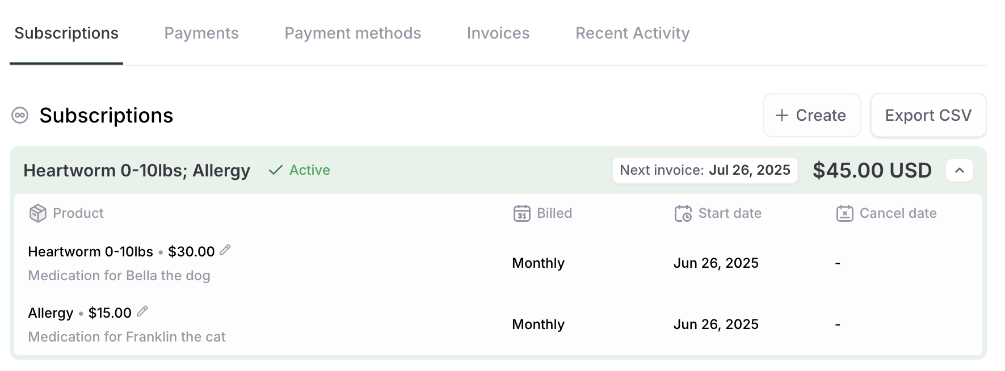Viewport: 1005px width, 371px height.
Task: Click the Create subscription button
Action: pyautogui.click(x=811, y=115)
